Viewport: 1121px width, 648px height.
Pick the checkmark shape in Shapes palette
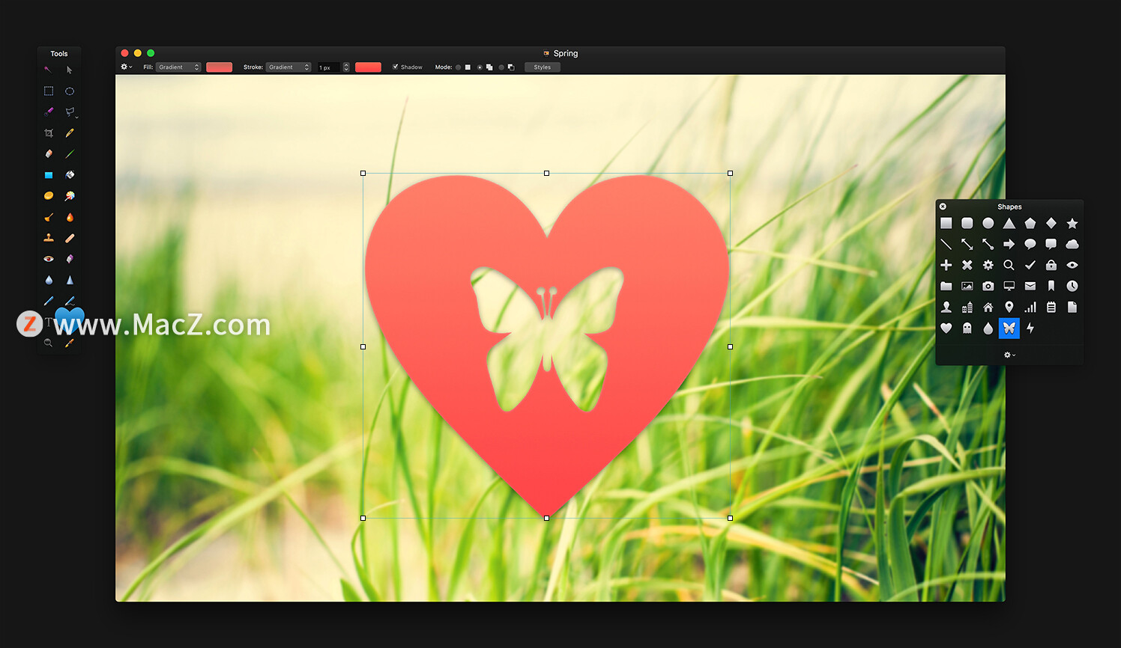pos(1030,265)
